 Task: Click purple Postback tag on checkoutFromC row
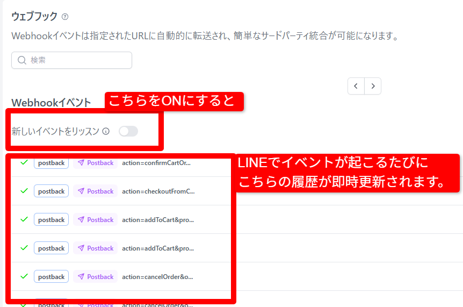[95, 191]
